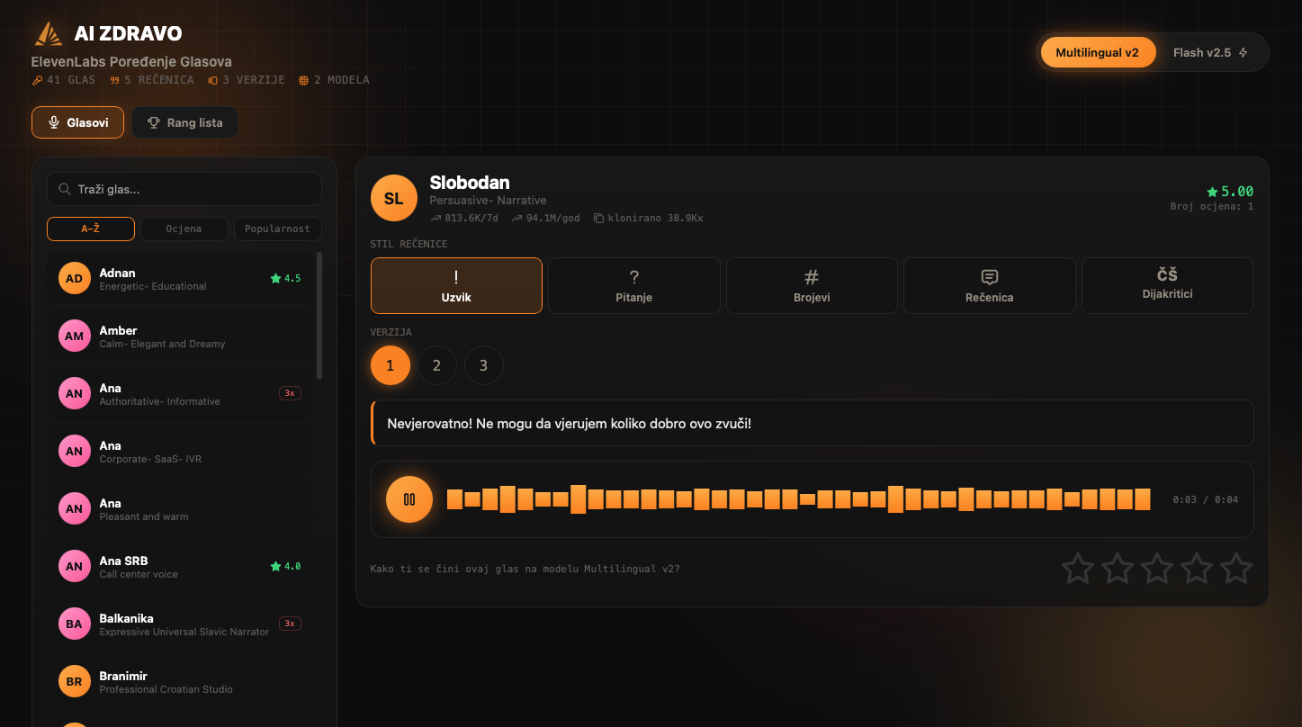1302x727 pixels.
Task: Click the '2 MODELA' header stat
Action: tap(334, 80)
